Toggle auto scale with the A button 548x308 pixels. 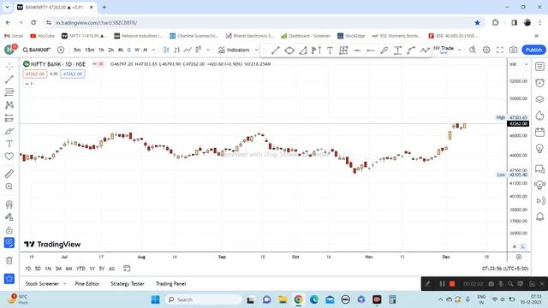click(515, 246)
